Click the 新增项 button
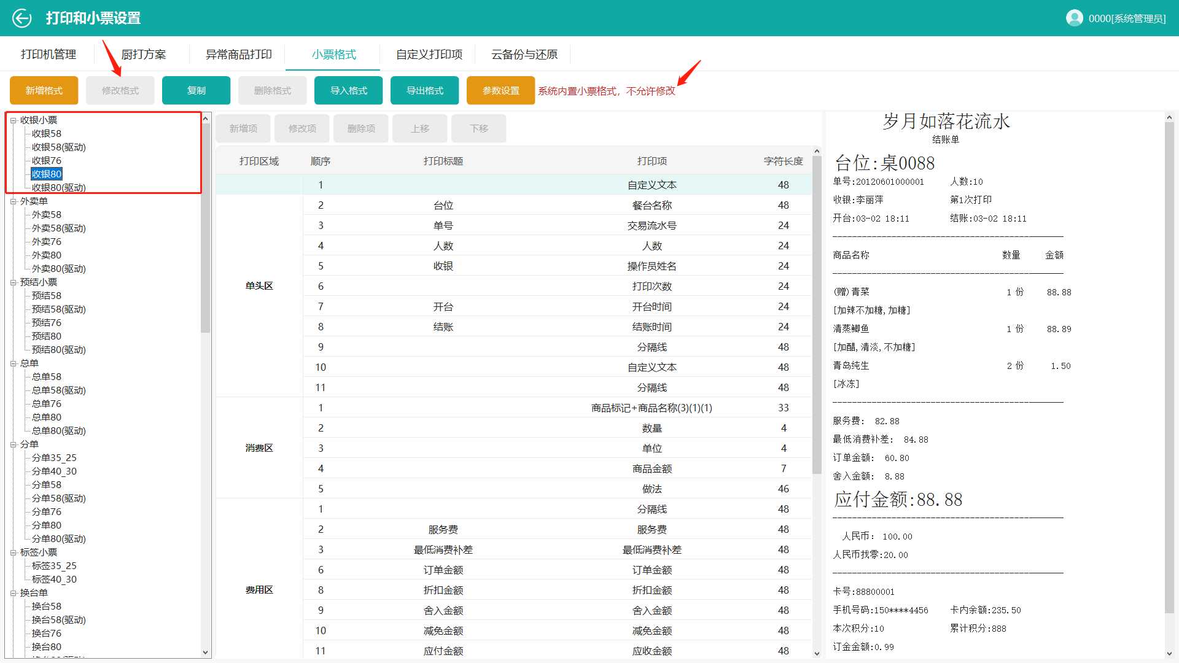Viewport: 1179px width, 663px height. (x=243, y=128)
